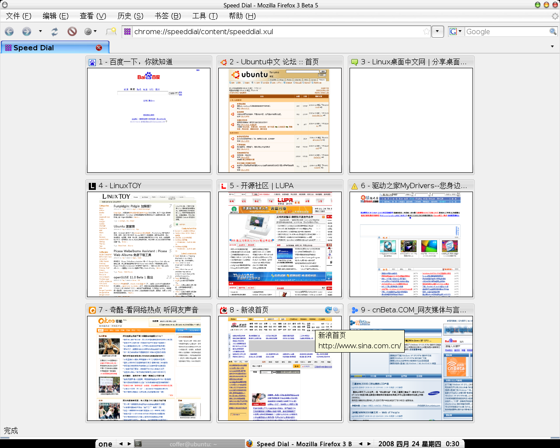The image size is (560, 448).
Task: Click the title "5 - 开源社区 | LUPA"
Action: coord(262,185)
